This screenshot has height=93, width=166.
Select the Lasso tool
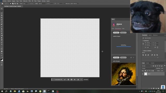pyautogui.click(x=2, y=13)
